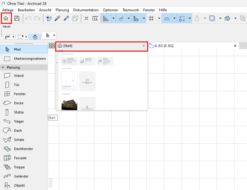Image resolution: width=247 pixels, height=190 pixels.
Task: Select the Pfeil arrow tool
Action: [x=24, y=49]
